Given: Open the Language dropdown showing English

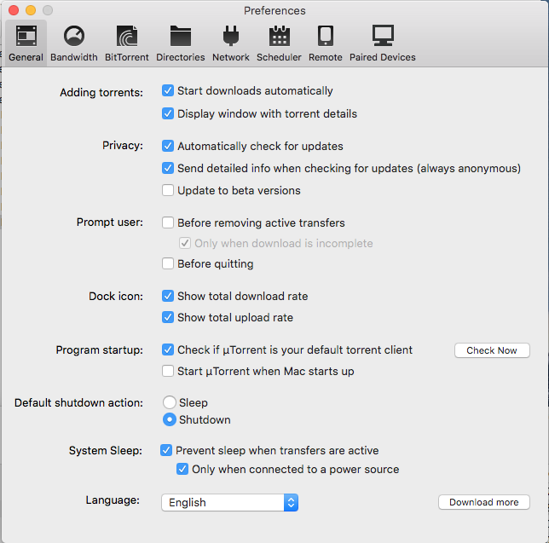Looking at the screenshot, I should tap(229, 502).
